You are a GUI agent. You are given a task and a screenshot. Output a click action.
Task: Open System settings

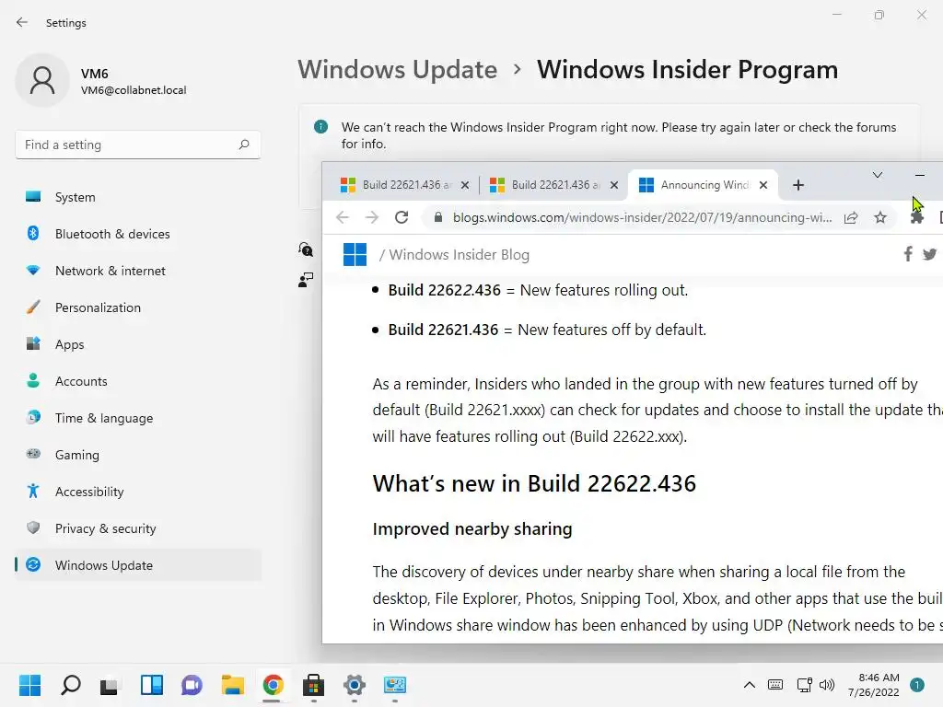pos(139,197)
